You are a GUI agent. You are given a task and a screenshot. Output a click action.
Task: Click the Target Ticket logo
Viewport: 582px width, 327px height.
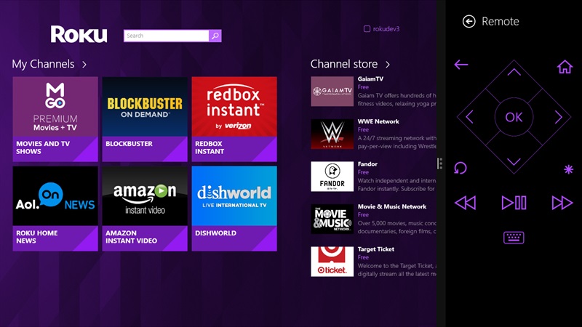click(x=332, y=262)
